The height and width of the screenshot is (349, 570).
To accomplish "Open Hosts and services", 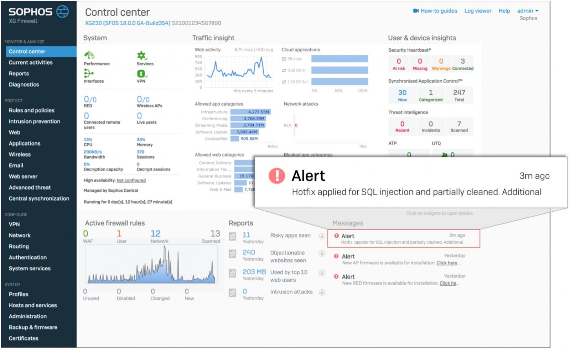I will [x=33, y=306].
